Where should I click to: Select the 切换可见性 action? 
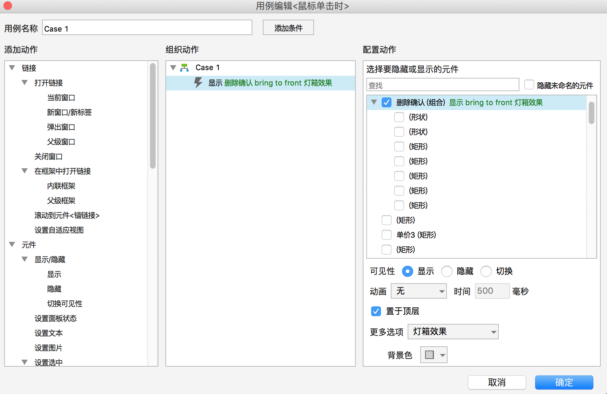[x=64, y=304]
